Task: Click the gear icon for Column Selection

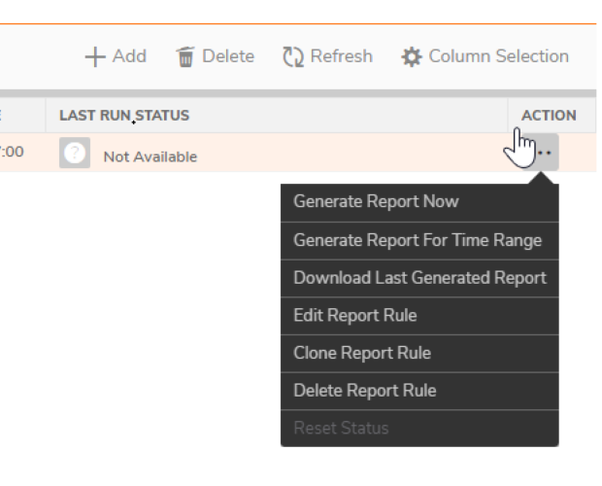Action: pyautogui.click(x=412, y=56)
